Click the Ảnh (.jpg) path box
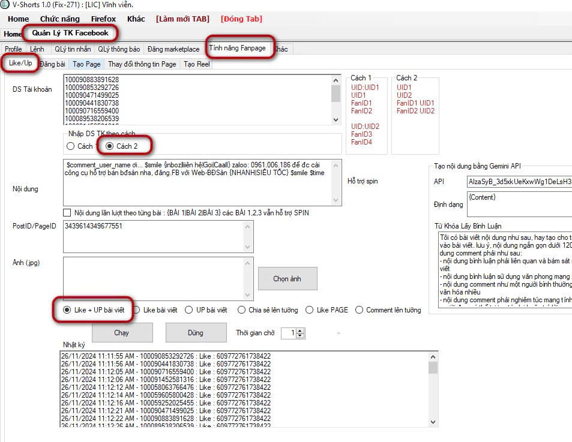 click(154, 279)
